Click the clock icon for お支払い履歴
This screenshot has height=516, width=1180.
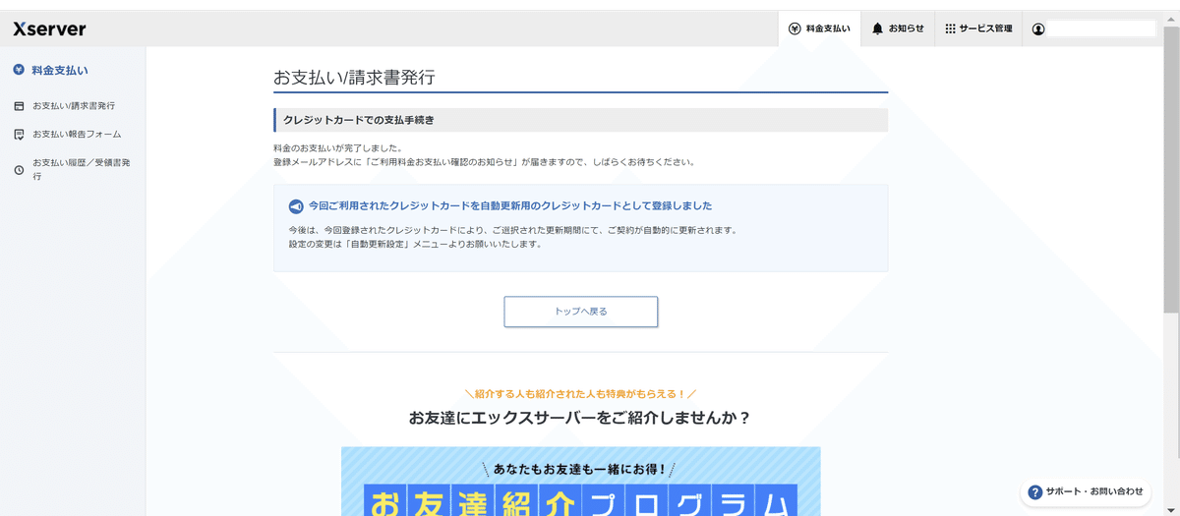point(19,169)
